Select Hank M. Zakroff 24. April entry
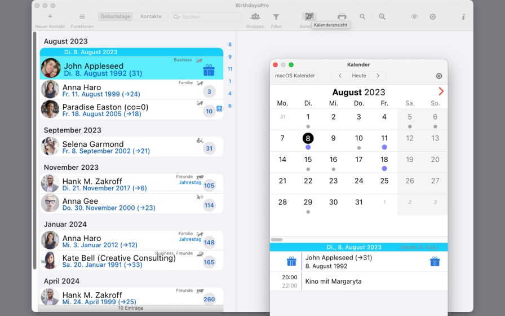The height and width of the screenshot is (316, 505). click(131, 297)
